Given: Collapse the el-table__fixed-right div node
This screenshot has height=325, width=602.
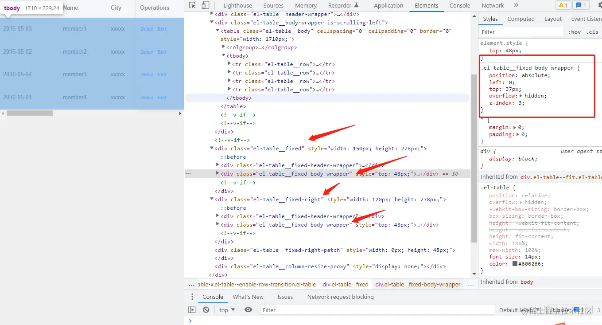Looking at the screenshot, I should pos(212,200).
